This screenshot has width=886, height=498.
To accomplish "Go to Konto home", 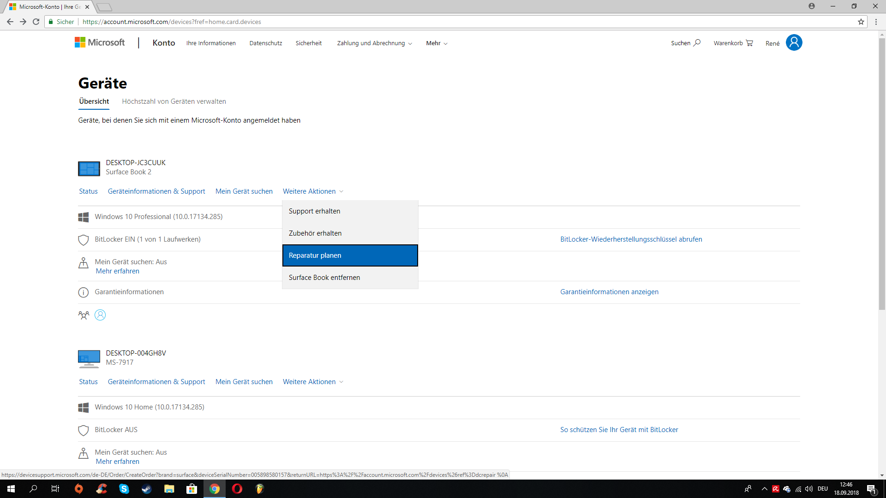I will (x=164, y=43).
